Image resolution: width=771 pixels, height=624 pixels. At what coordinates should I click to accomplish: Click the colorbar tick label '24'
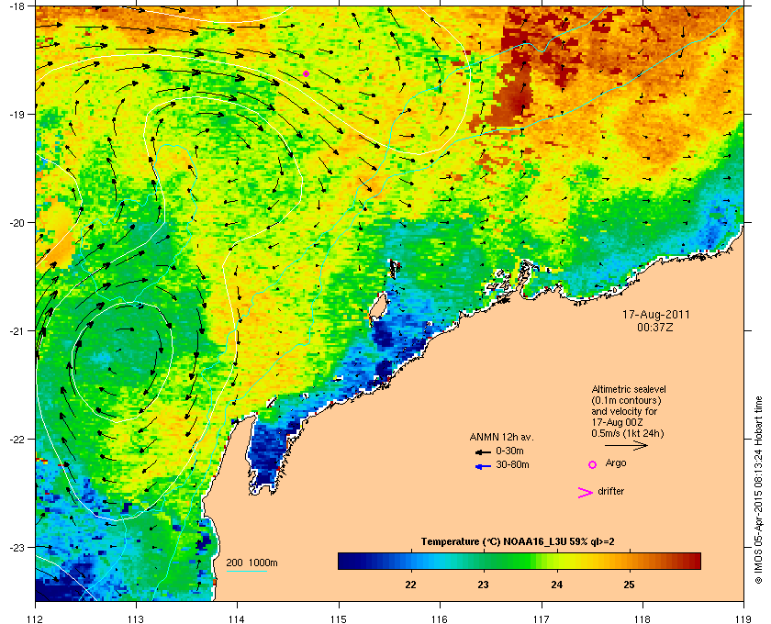(556, 585)
